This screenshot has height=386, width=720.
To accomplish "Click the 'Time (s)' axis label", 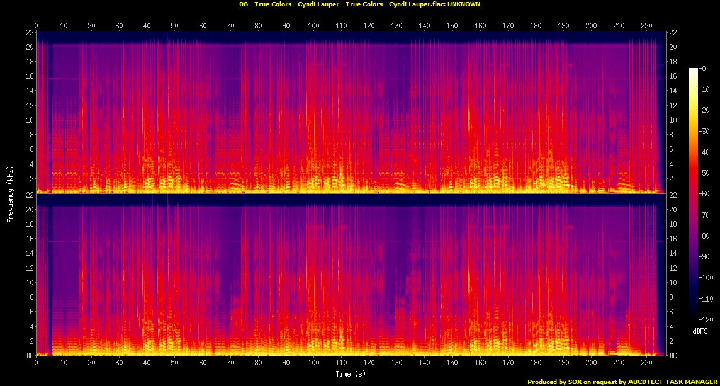I will pyautogui.click(x=350, y=373).
